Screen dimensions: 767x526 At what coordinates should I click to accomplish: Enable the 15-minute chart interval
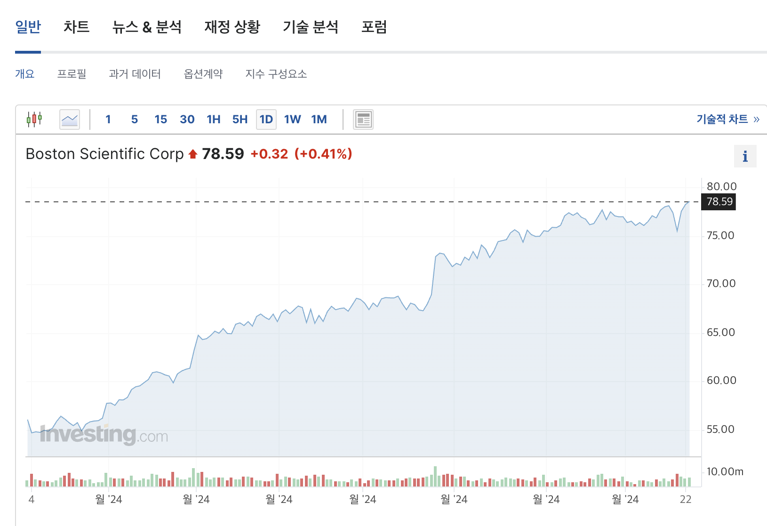[x=160, y=119]
